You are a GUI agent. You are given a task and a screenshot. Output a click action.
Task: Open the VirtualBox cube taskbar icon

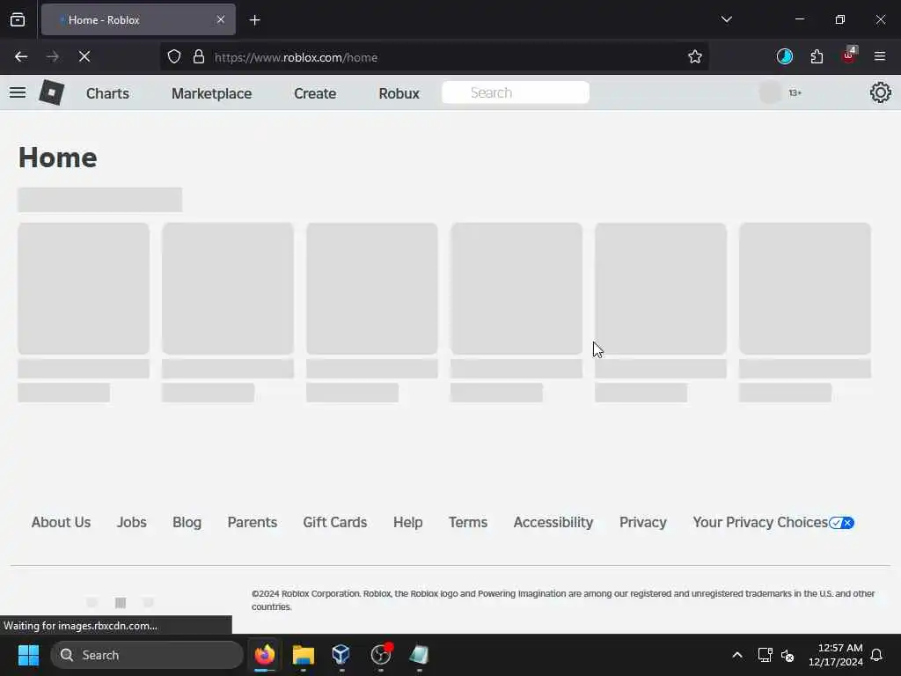[x=341, y=655]
